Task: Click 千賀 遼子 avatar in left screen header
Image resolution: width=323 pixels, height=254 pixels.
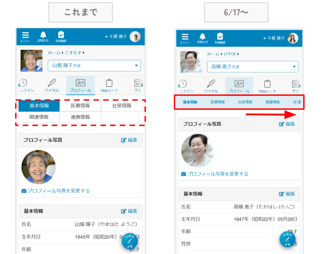Action: (x=135, y=37)
